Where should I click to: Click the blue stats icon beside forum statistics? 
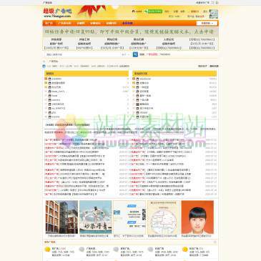44,66
